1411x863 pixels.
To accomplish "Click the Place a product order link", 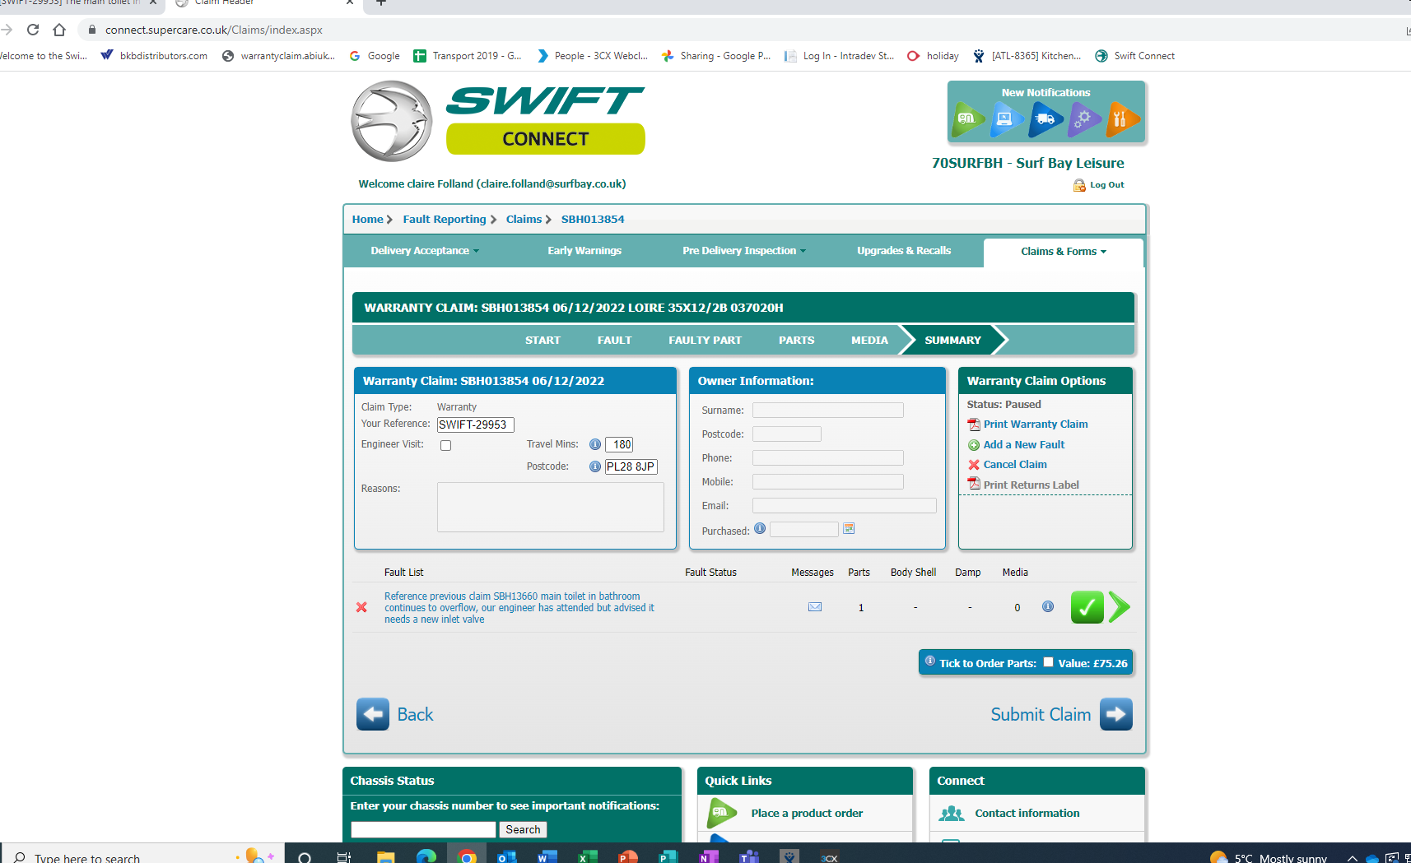I will (807, 814).
